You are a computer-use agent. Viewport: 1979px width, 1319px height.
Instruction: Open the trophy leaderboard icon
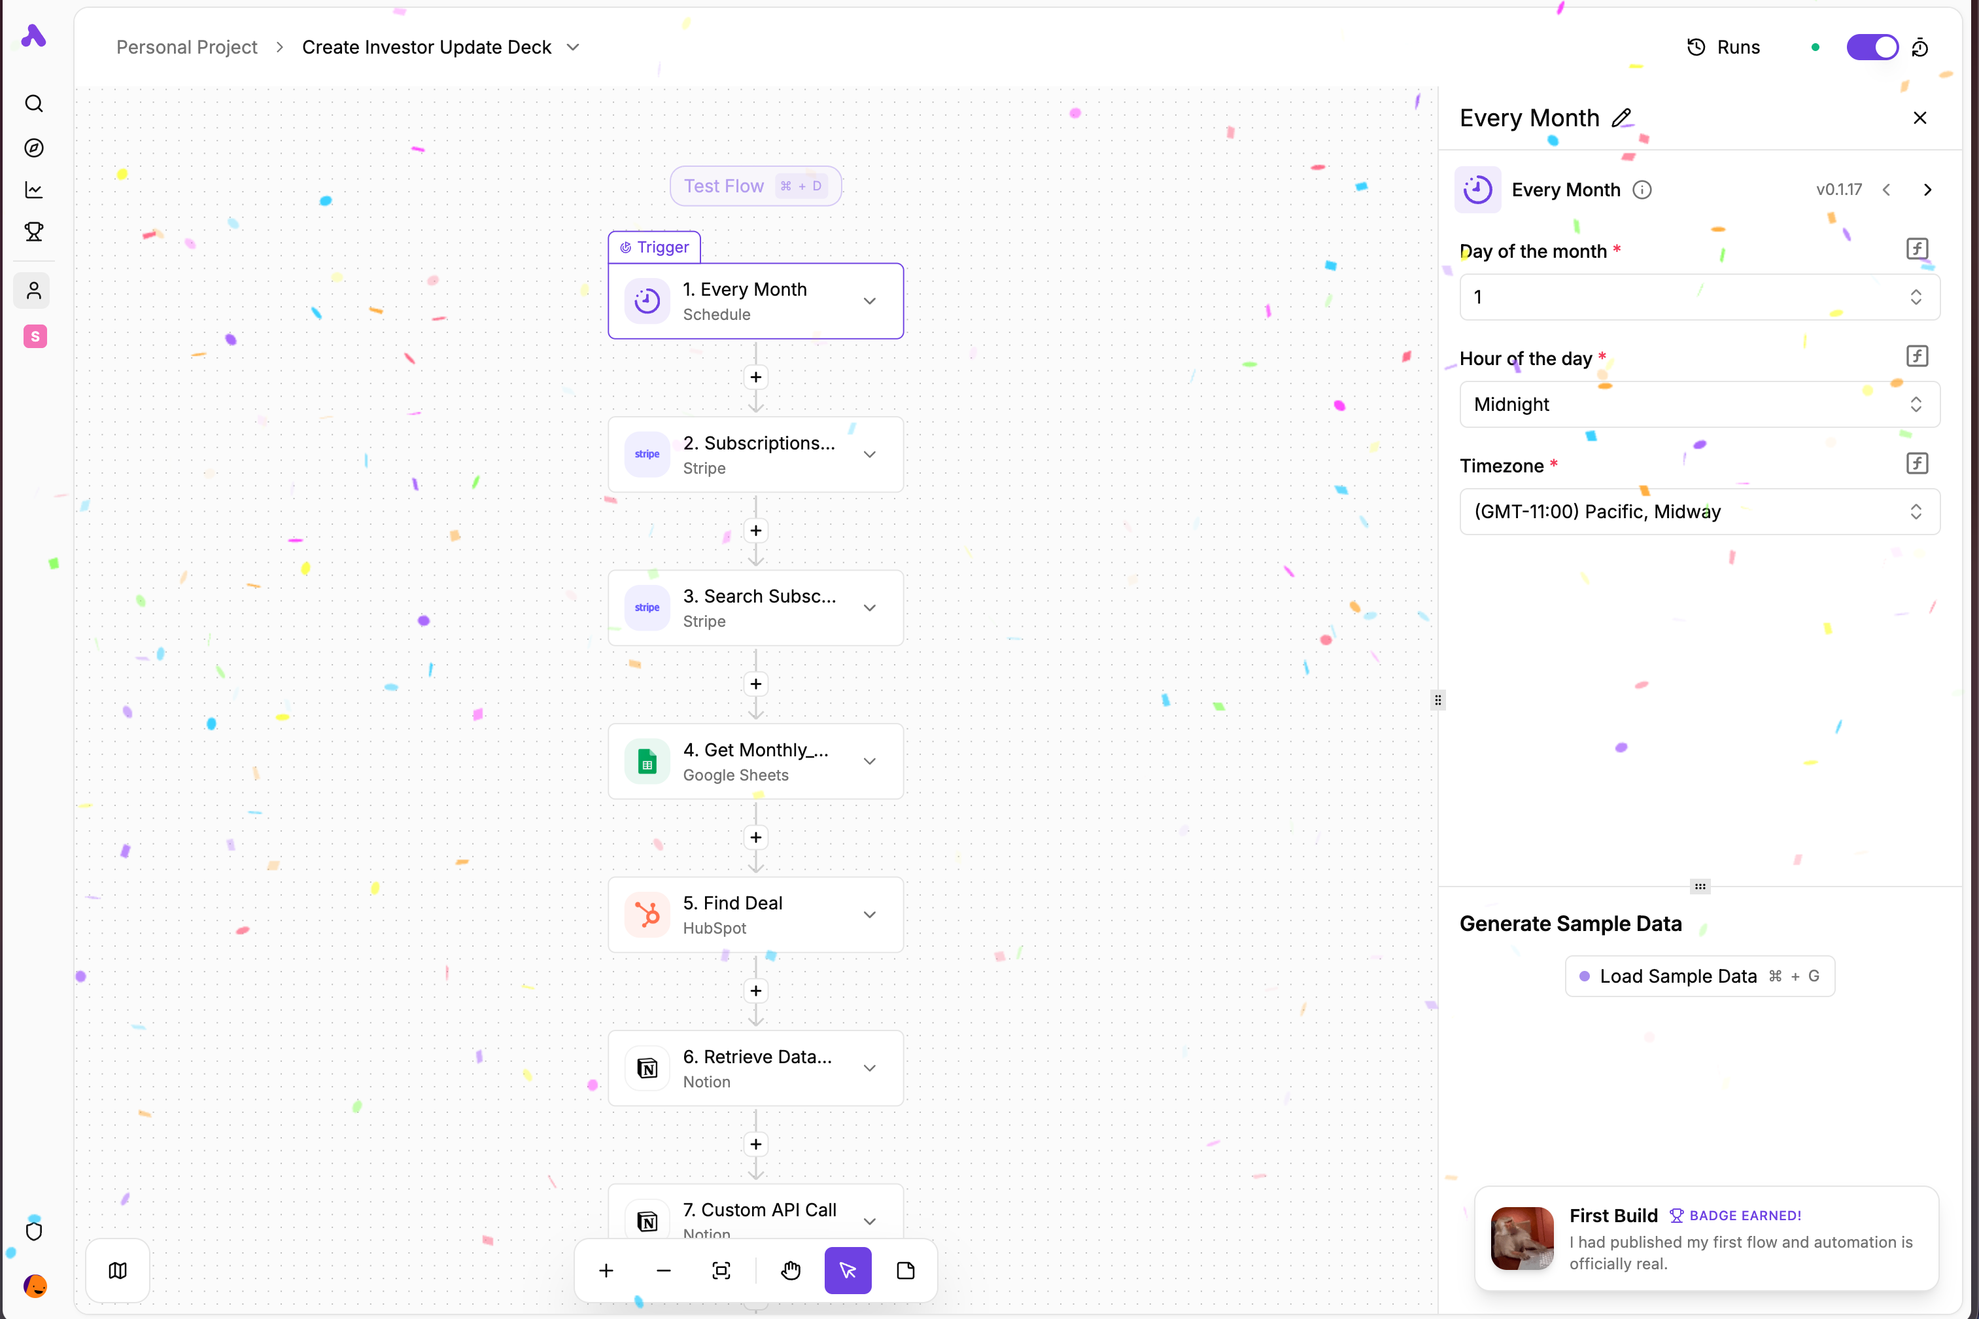(x=33, y=232)
